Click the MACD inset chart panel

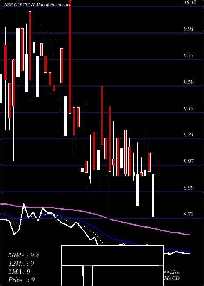point(112,266)
